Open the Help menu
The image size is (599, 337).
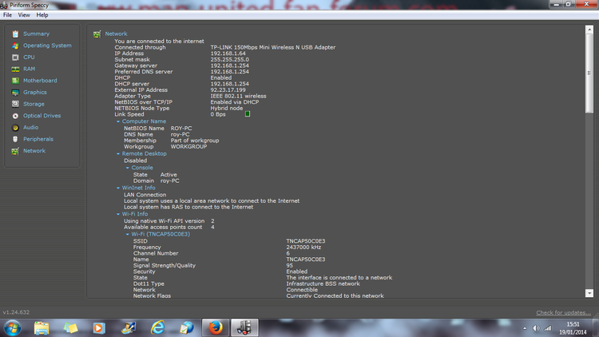(x=42, y=15)
